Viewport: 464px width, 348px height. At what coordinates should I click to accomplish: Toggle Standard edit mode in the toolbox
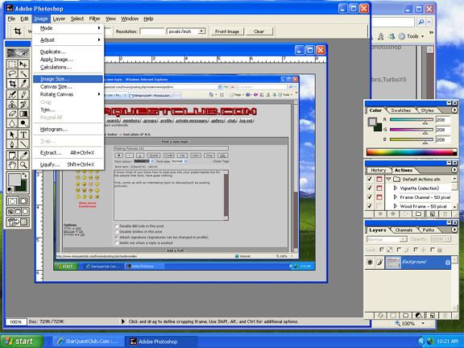click(12, 201)
